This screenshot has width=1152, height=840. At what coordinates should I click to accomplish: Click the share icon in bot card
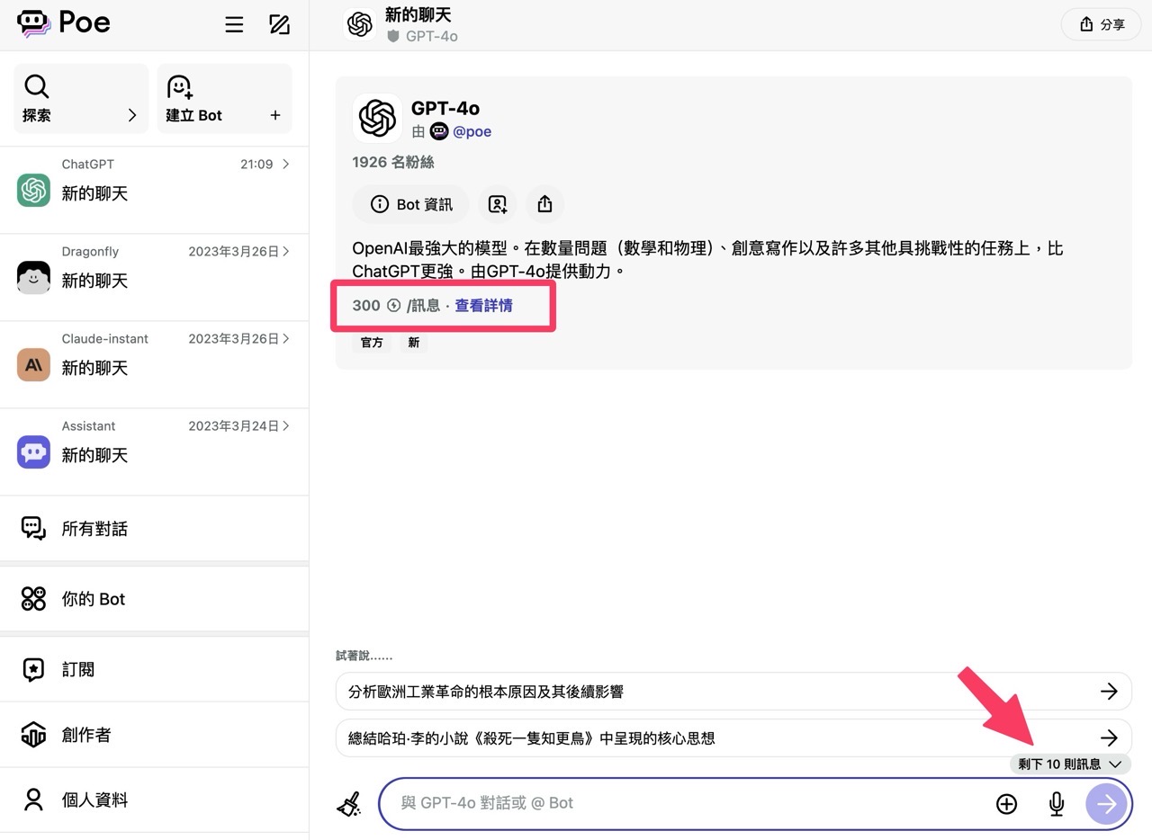click(x=544, y=204)
